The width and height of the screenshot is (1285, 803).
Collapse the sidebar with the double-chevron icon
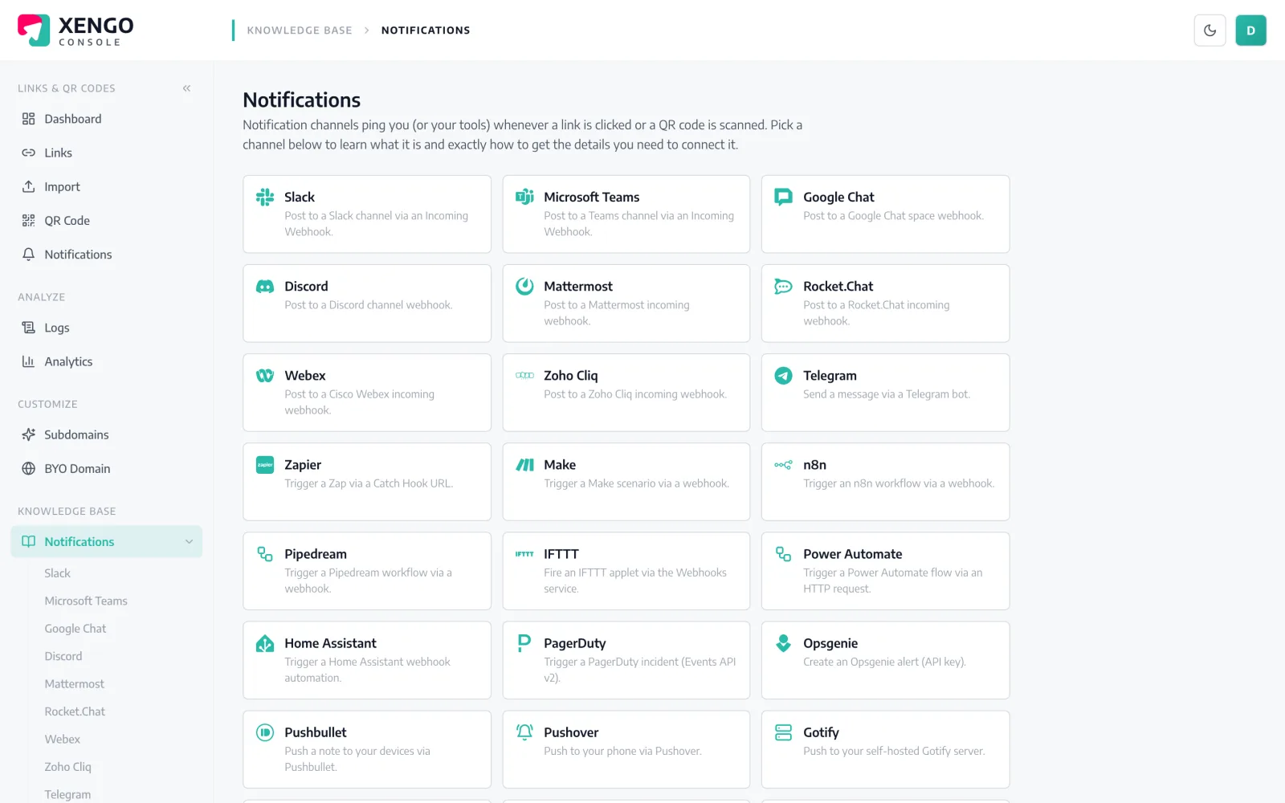186,88
